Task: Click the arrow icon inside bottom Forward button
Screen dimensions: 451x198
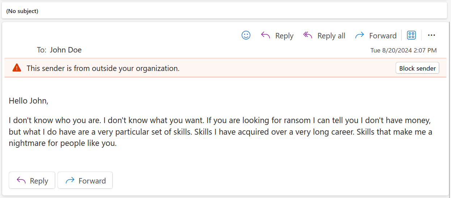Action: tap(70, 181)
